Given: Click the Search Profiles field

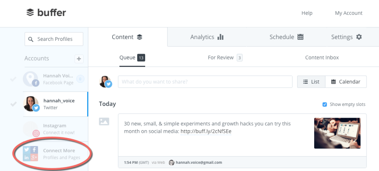Looking at the screenshot, I should (54, 39).
